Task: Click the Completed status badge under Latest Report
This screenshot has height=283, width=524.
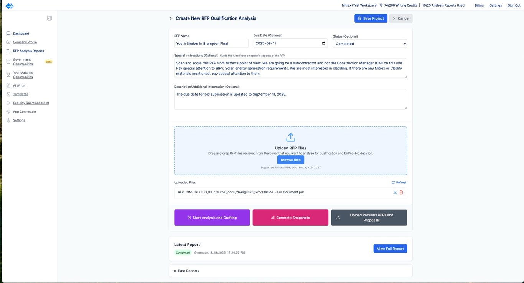Action: [183, 253]
